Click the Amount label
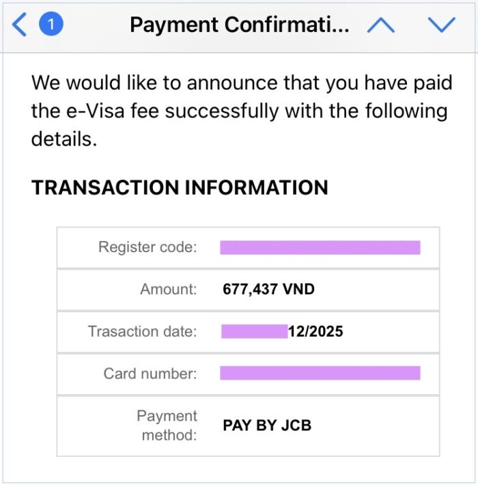The image size is (478, 485). click(168, 289)
